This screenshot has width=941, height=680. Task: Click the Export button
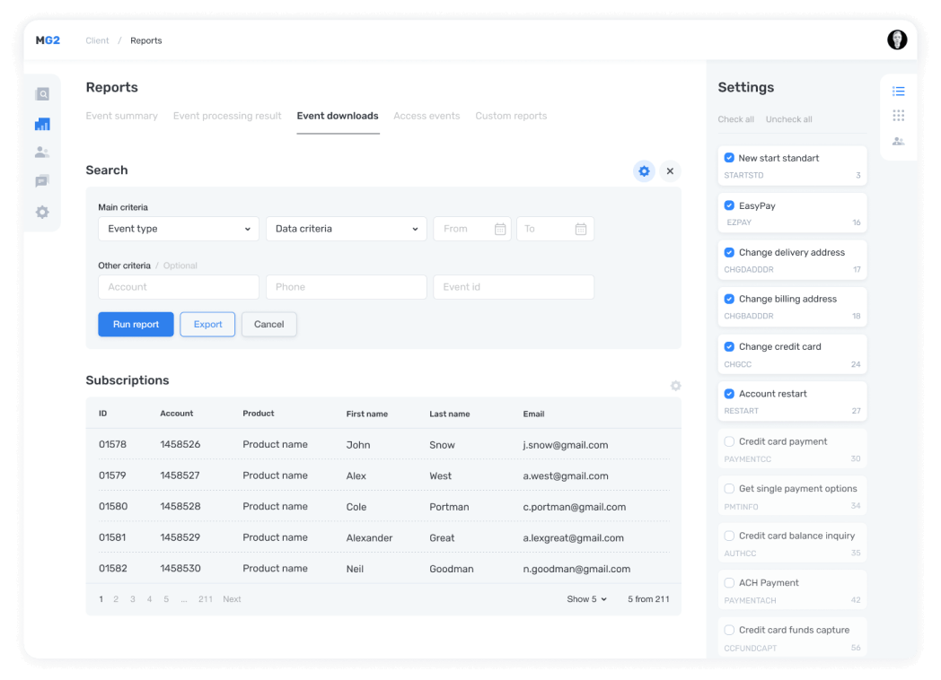click(x=207, y=325)
